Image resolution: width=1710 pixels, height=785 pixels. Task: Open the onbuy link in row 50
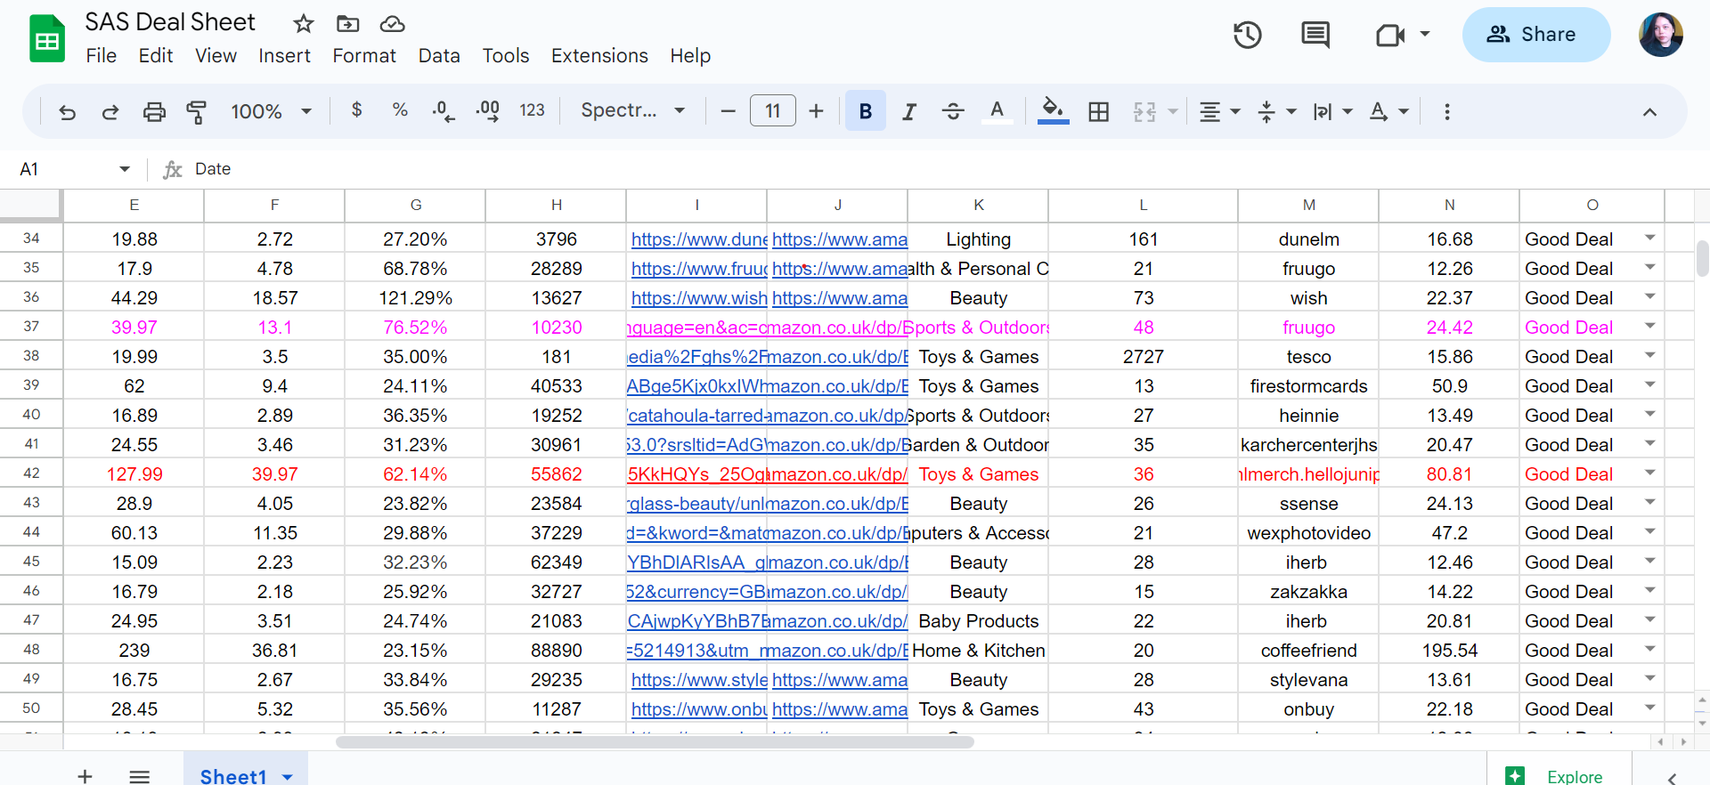(699, 708)
